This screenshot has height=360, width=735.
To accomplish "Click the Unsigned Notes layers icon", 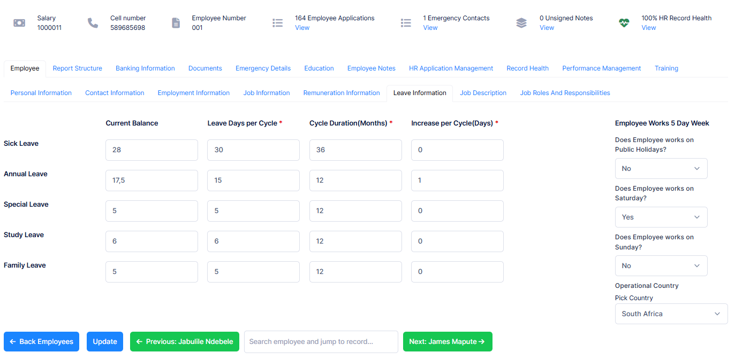I will [521, 23].
